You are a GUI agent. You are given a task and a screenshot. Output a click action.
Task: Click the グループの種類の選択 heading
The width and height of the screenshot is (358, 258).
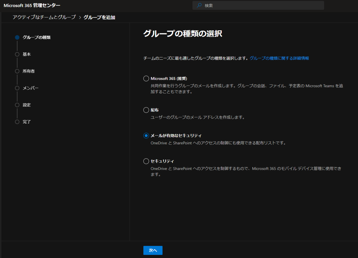point(183,33)
